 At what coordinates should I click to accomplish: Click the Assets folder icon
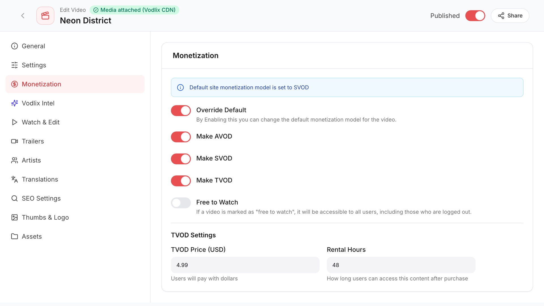[14, 236]
